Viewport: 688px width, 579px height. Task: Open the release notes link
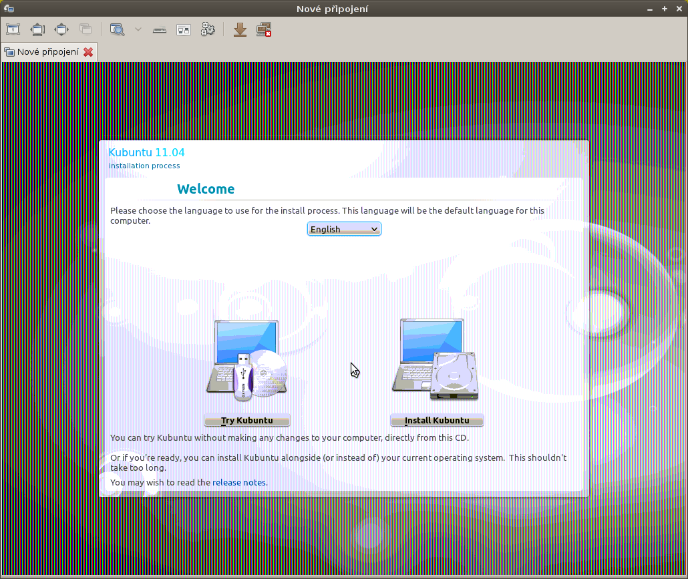point(239,482)
